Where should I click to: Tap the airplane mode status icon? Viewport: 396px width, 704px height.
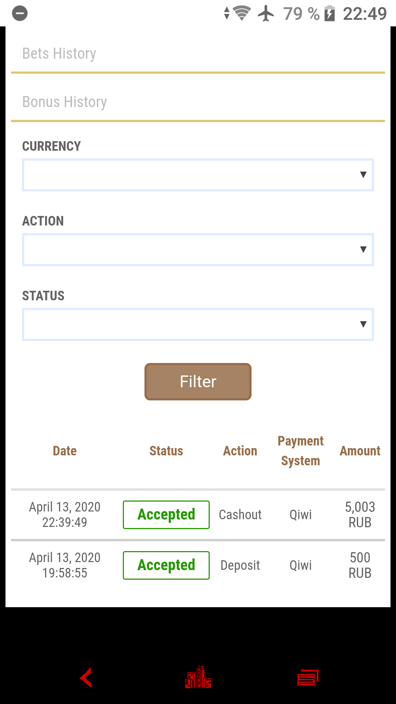[266, 14]
